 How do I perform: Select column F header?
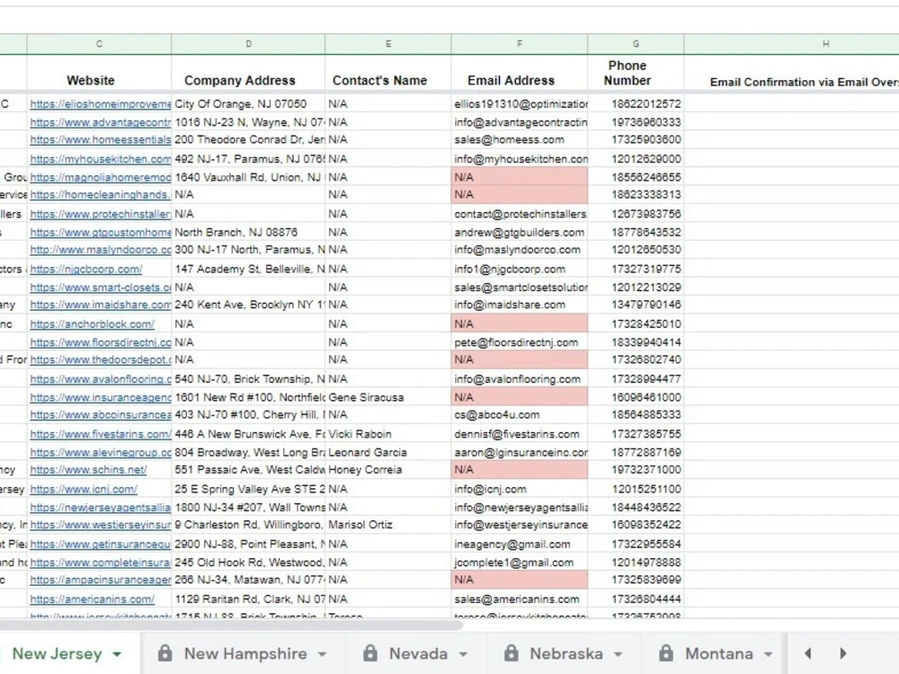(520, 43)
